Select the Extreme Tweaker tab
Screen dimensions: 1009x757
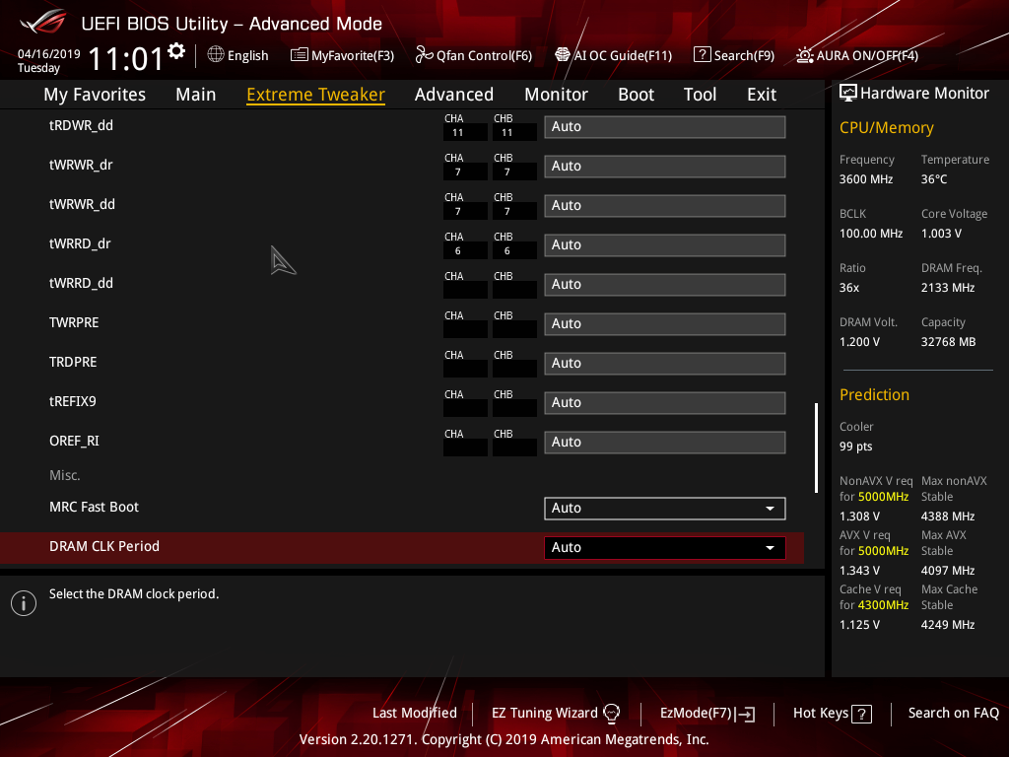coord(316,95)
